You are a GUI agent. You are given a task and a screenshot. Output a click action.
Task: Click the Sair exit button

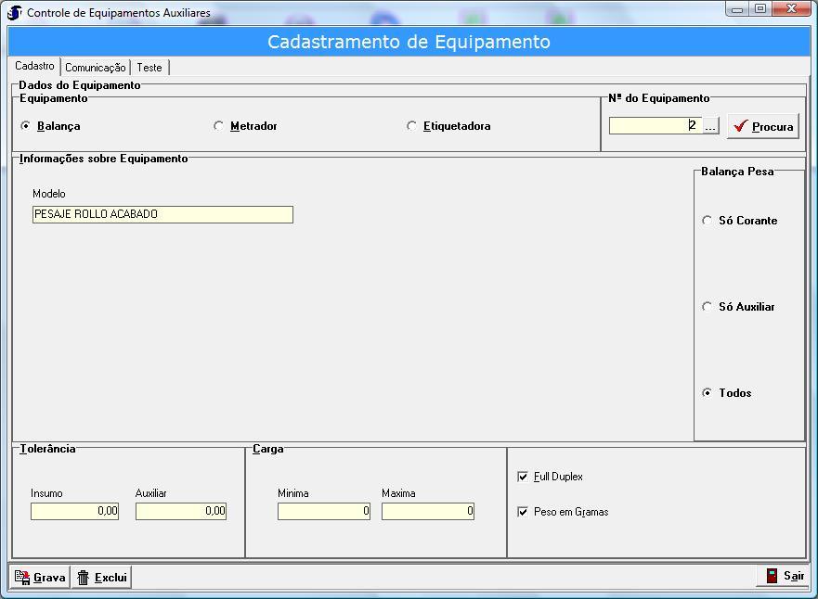click(x=784, y=576)
